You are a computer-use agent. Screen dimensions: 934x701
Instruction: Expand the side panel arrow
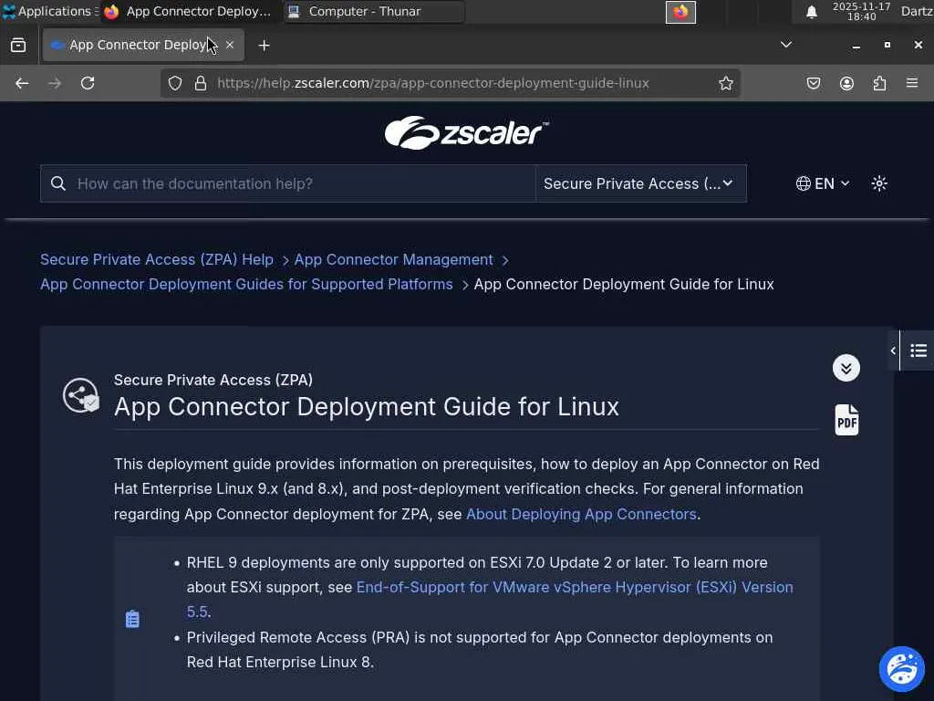pyautogui.click(x=893, y=350)
